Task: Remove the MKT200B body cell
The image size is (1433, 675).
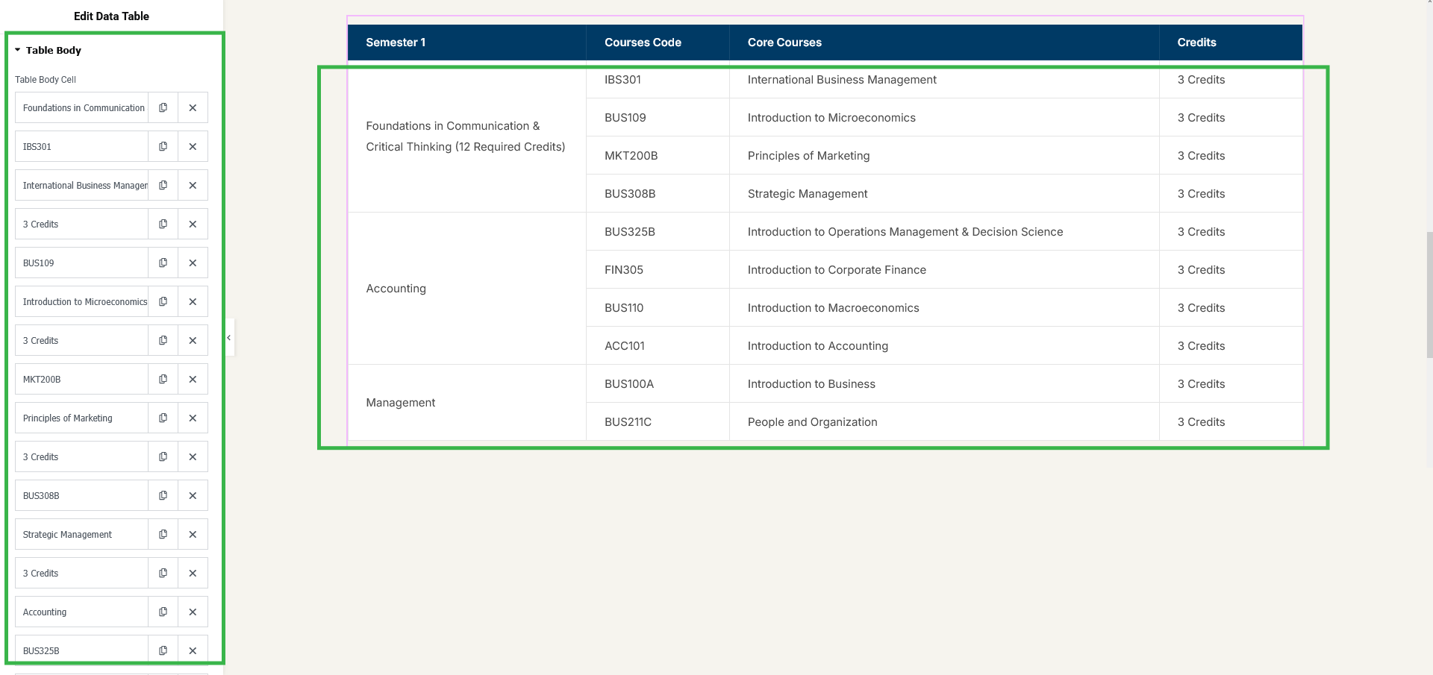Action: coord(193,380)
